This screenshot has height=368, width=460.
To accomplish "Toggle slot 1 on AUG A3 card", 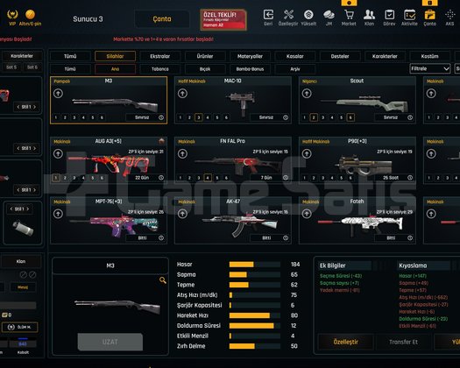I will (56, 178).
